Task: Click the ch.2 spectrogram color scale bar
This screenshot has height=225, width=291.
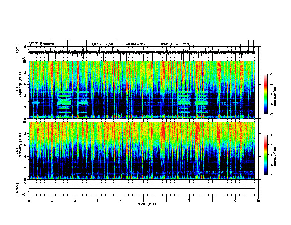Action: (266, 155)
